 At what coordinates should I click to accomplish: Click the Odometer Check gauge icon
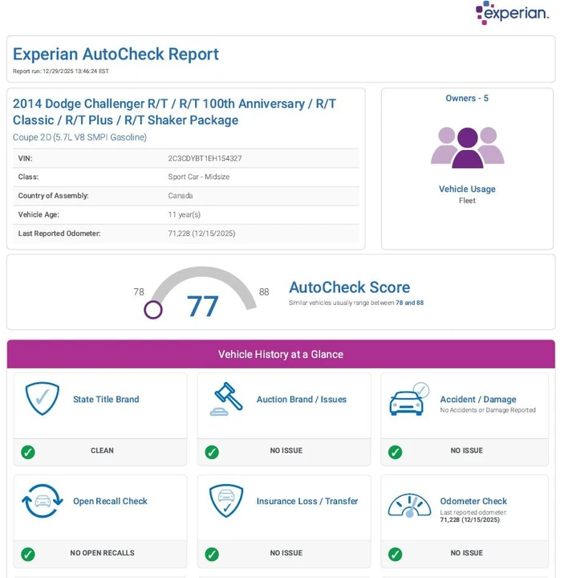point(409,506)
